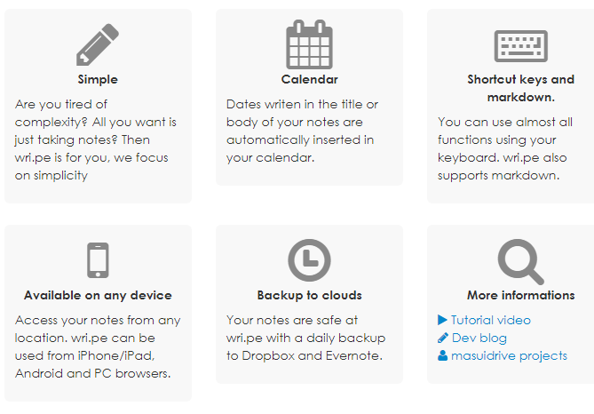Click the pencil icon beside Dev blog
The height and width of the screenshot is (414, 594).
(443, 338)
